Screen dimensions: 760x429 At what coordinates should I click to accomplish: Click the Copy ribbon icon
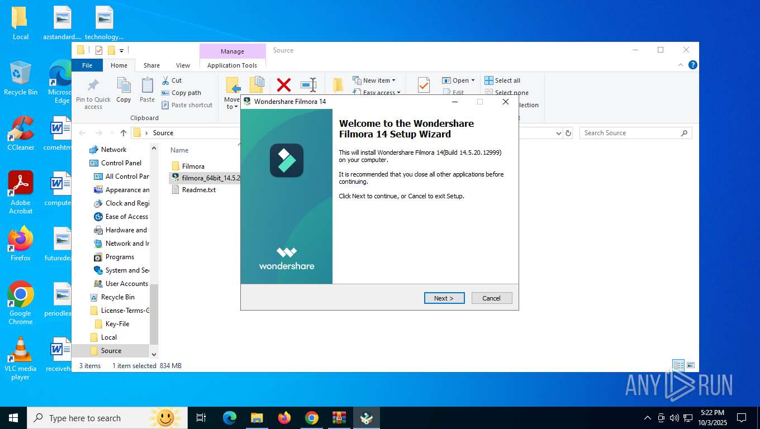(123, 90)
